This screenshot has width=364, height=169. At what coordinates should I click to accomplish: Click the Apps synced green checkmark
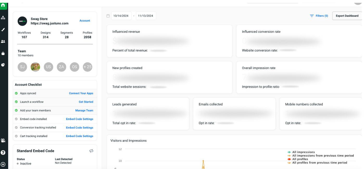coord(16,93)
